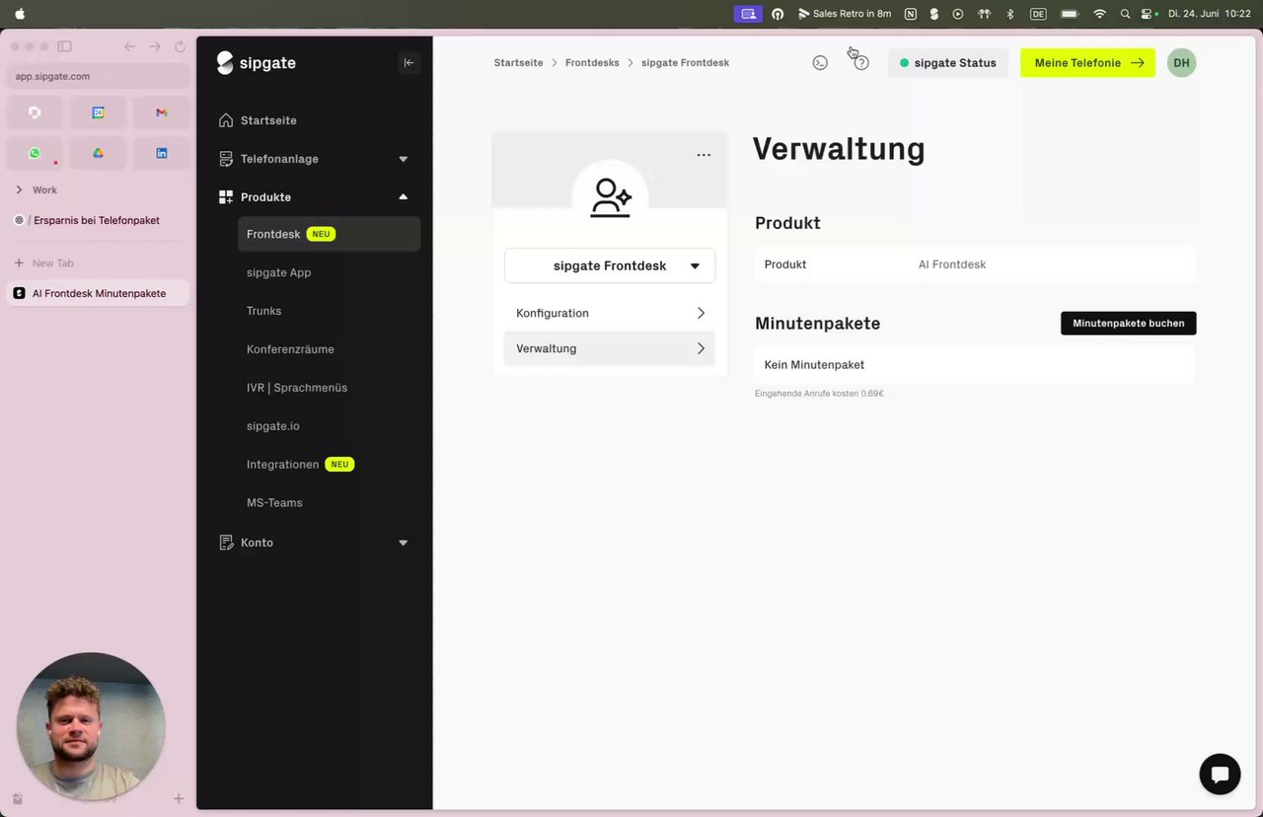Image resolution: width=1263 pixels, height=817 pixels.
Task: Click the Frontdesks breadcrumb link
Action: pos(592,62)
